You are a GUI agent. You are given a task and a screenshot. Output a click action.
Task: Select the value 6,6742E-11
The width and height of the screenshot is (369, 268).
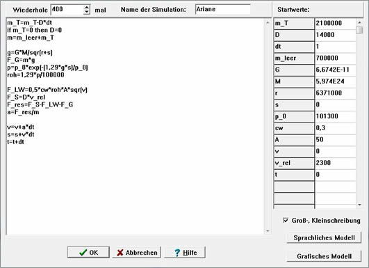click(336, 70)
